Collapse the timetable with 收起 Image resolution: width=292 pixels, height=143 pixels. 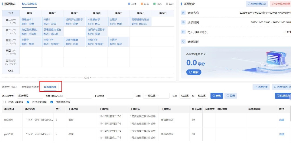click(88, 78)
